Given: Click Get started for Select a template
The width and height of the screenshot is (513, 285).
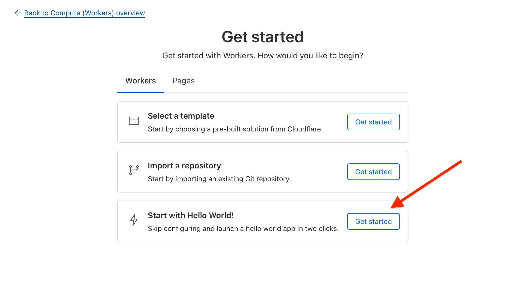Looking at the screenshot, I should [x=373, y=122].
